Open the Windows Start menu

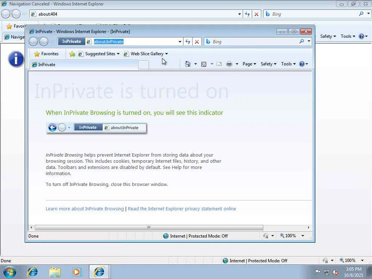click(10, 272)
